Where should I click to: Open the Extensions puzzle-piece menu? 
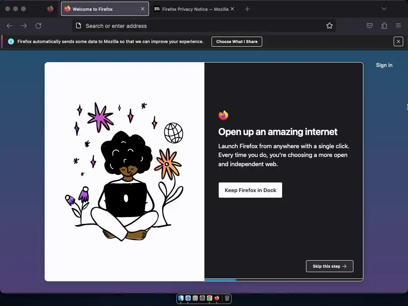384,25
